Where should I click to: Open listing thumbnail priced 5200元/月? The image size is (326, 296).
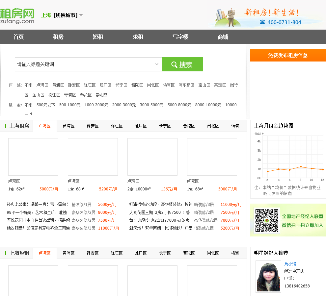[93, 157]
